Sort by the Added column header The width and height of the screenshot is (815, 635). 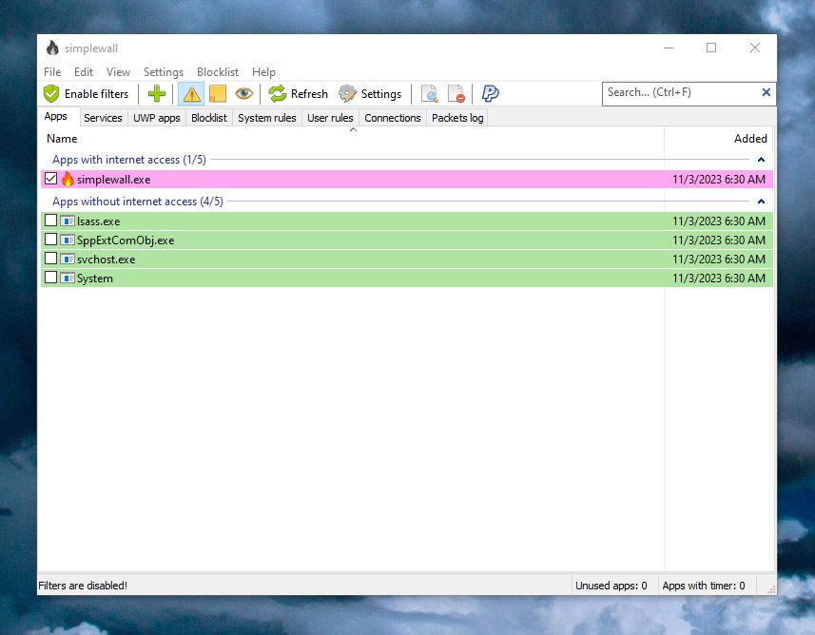(750, 139)
